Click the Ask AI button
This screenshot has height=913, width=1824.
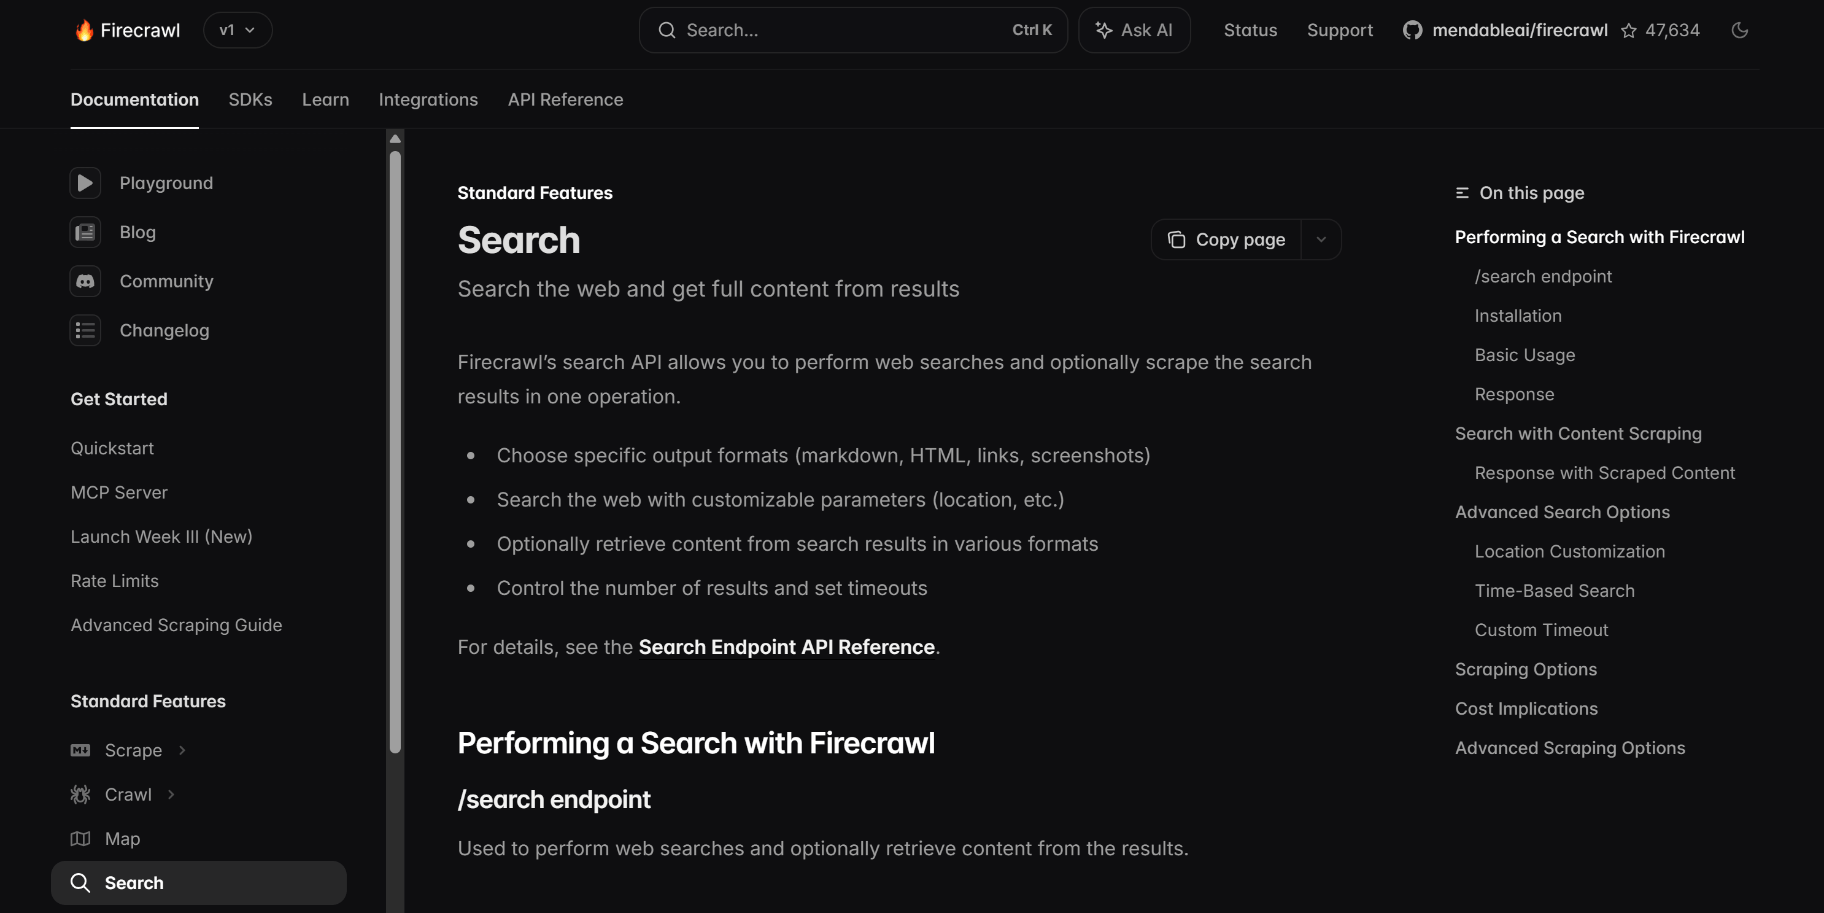pyautogui.click(x=1134, y=31)
